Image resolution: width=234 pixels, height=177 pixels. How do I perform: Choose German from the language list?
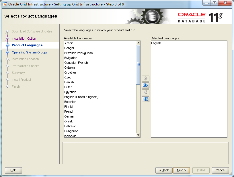pyautogui.click(x=100, y=116)
